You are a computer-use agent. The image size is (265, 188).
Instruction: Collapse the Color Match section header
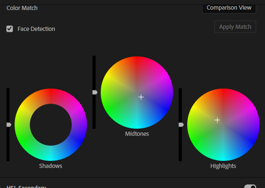coord(22,8)
